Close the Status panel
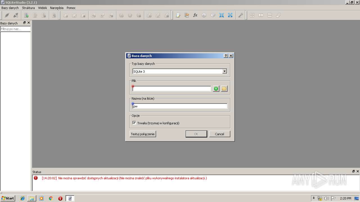 point(358,171)
